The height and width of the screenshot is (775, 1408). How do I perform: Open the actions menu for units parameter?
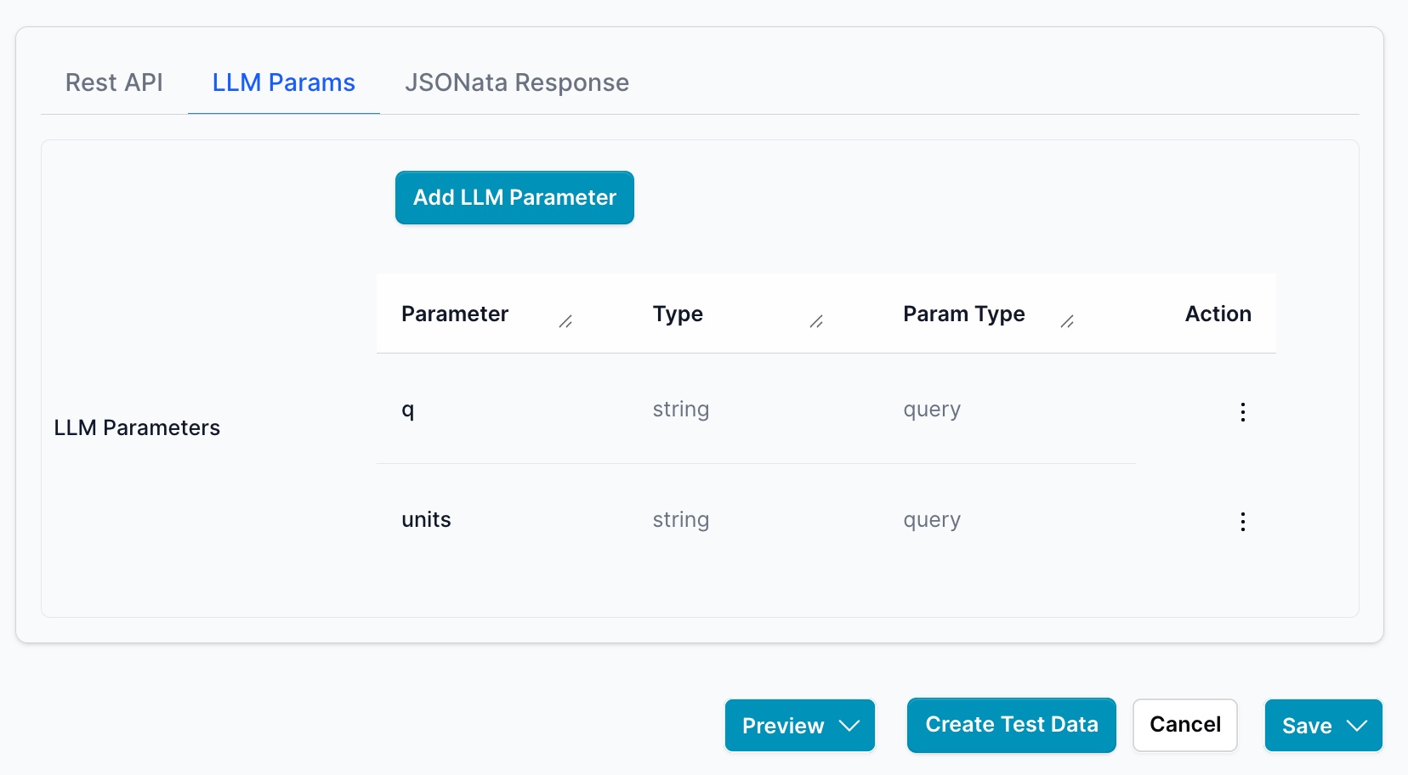[x=1242, y=522]
